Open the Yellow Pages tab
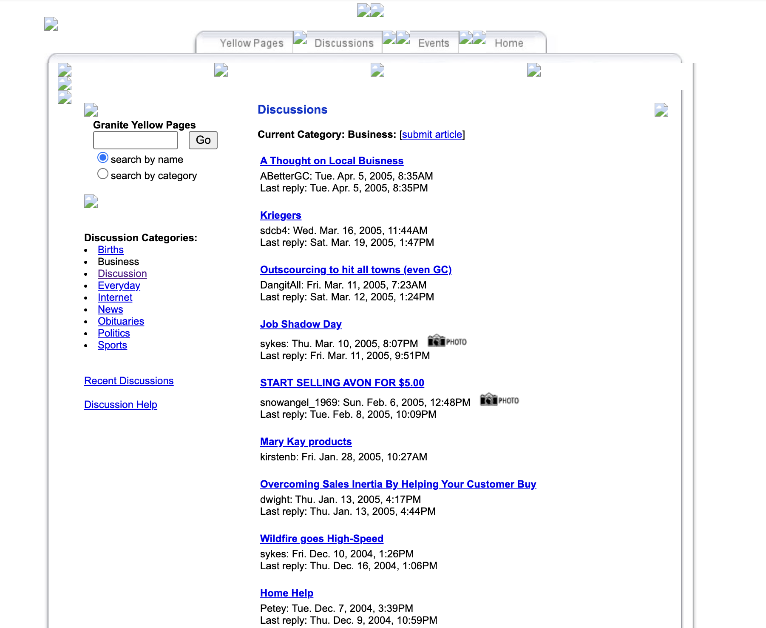Image resolution: width=766 pixels, height=628 pixels. [251, 43]
